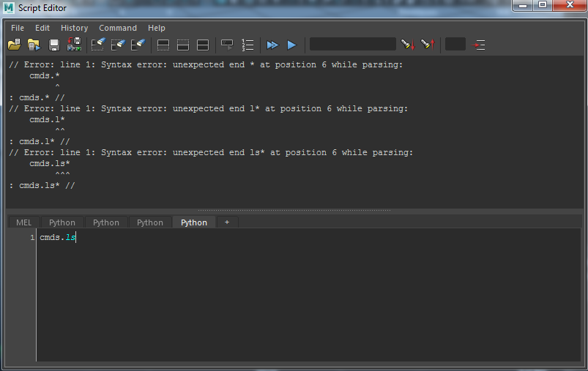This screenshot has height=371, width=588.
Task: Show both history and input panes icon
Action: coord(203,45)
